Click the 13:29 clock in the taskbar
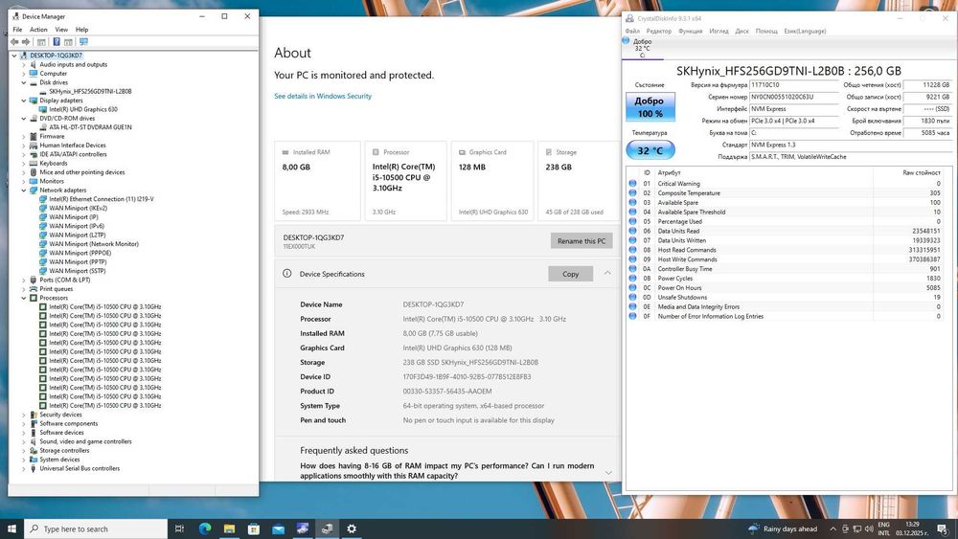Screen dimensions: 958x539 914,525
